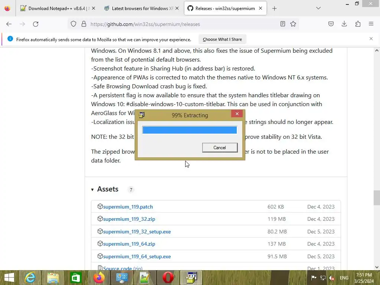Open the list all tabs dropdown
The image size is (380, 285).
tap(318, 8)
